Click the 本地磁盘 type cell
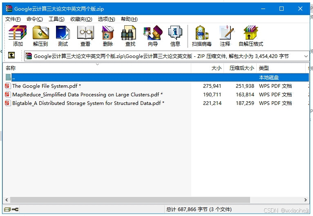313x216 pixels. coord(269,78)
